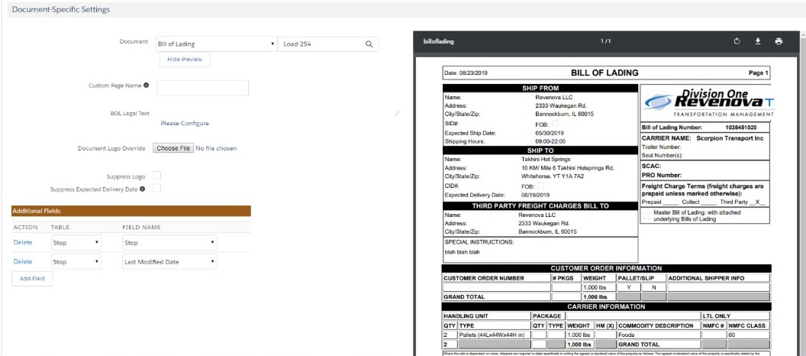
Task: Open the Document type dropdown showing Bill of Lading
Action: (216, 44)
